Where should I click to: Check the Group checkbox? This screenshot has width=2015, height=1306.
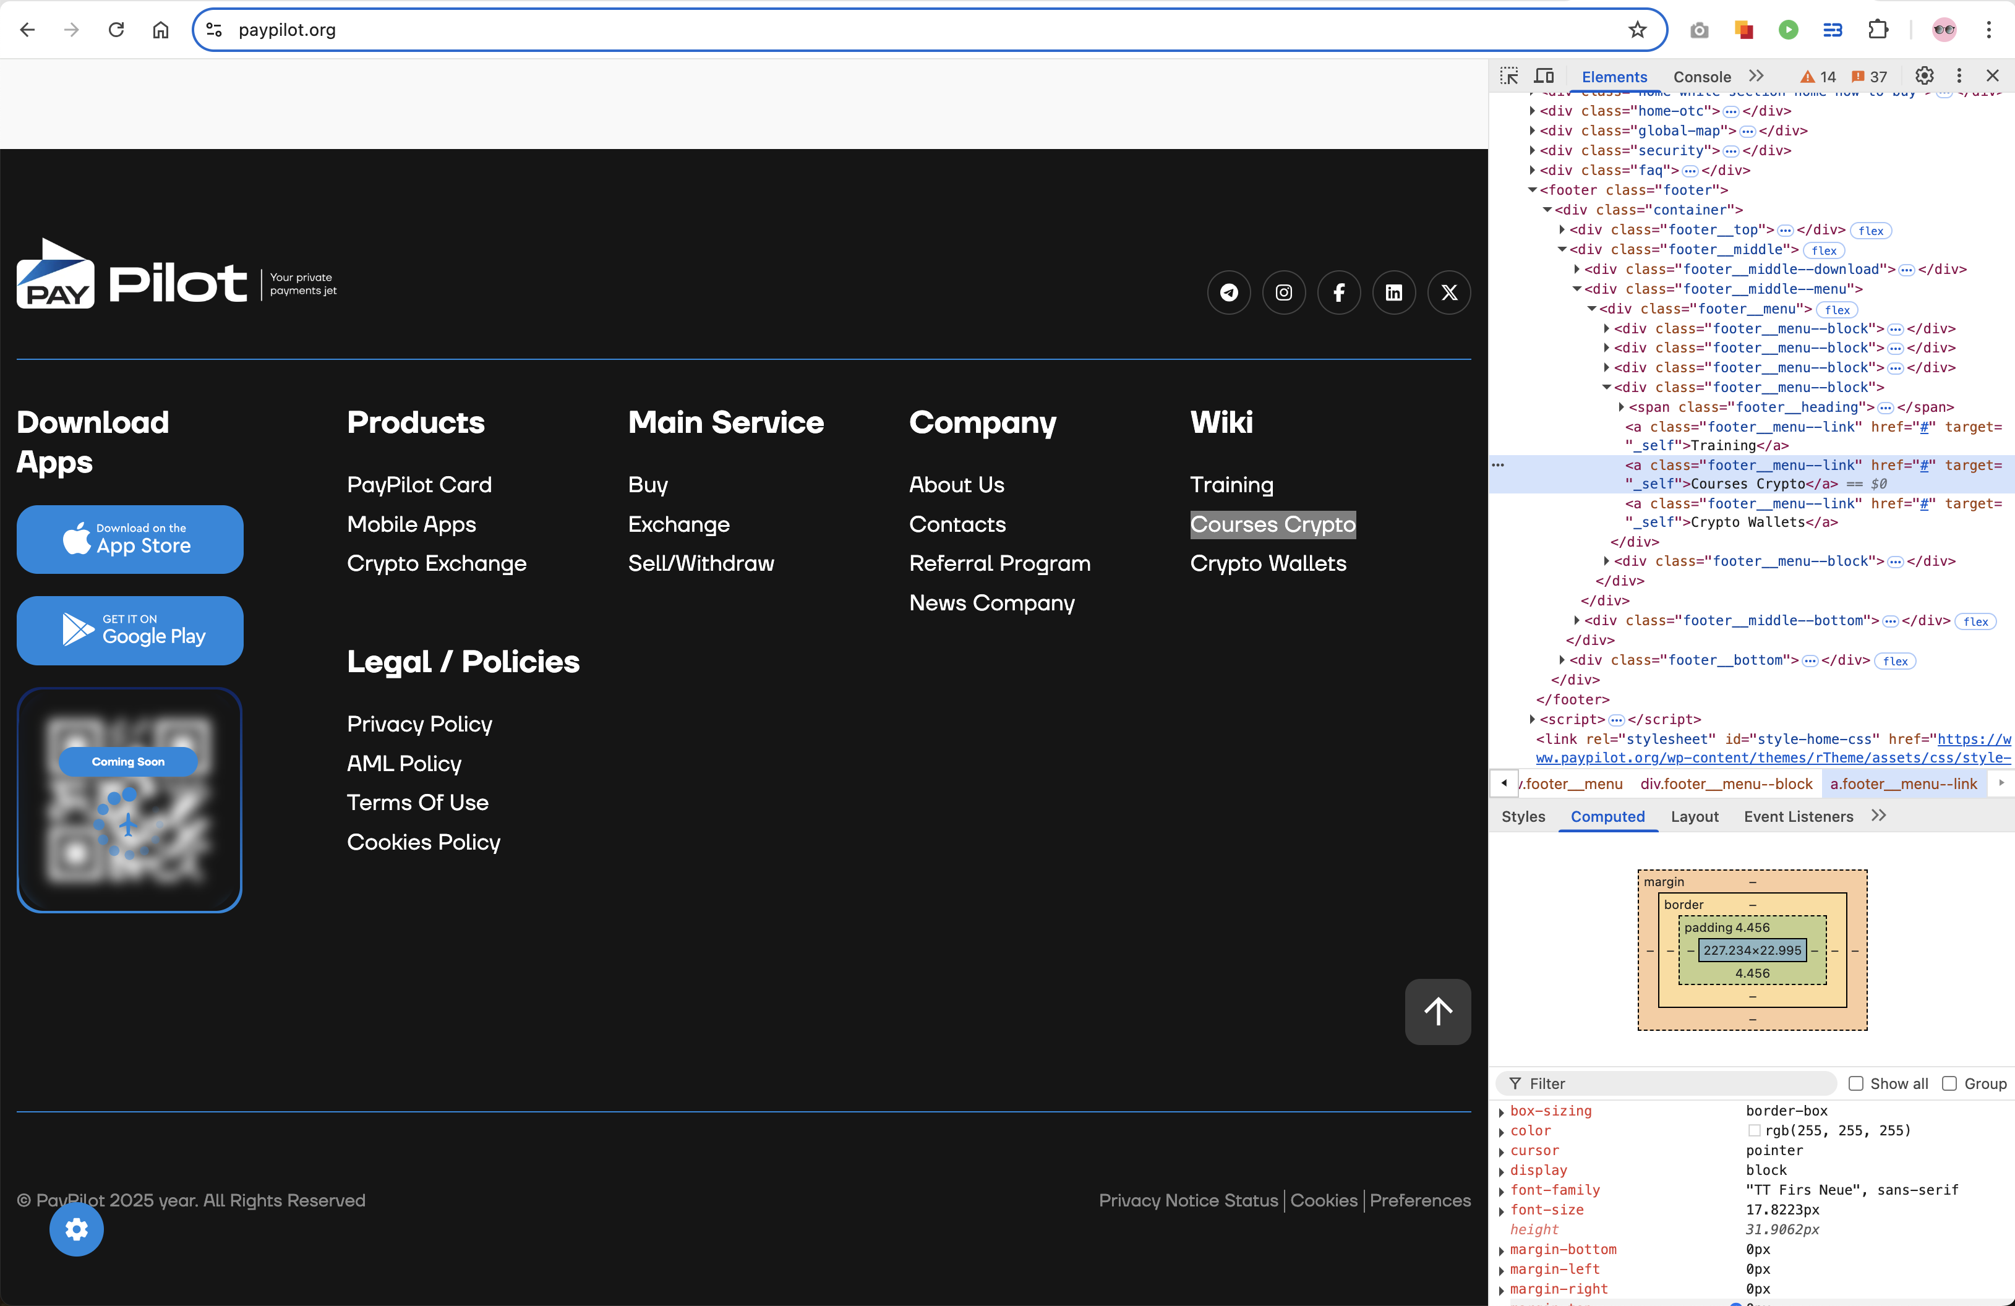(x=1950, y=1083)
